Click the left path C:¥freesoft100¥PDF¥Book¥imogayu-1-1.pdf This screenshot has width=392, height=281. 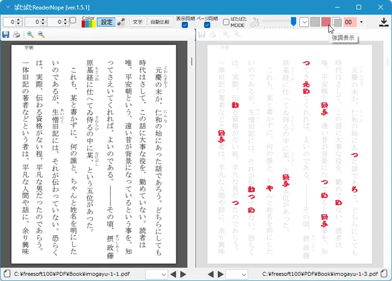[x=72, y=274]
